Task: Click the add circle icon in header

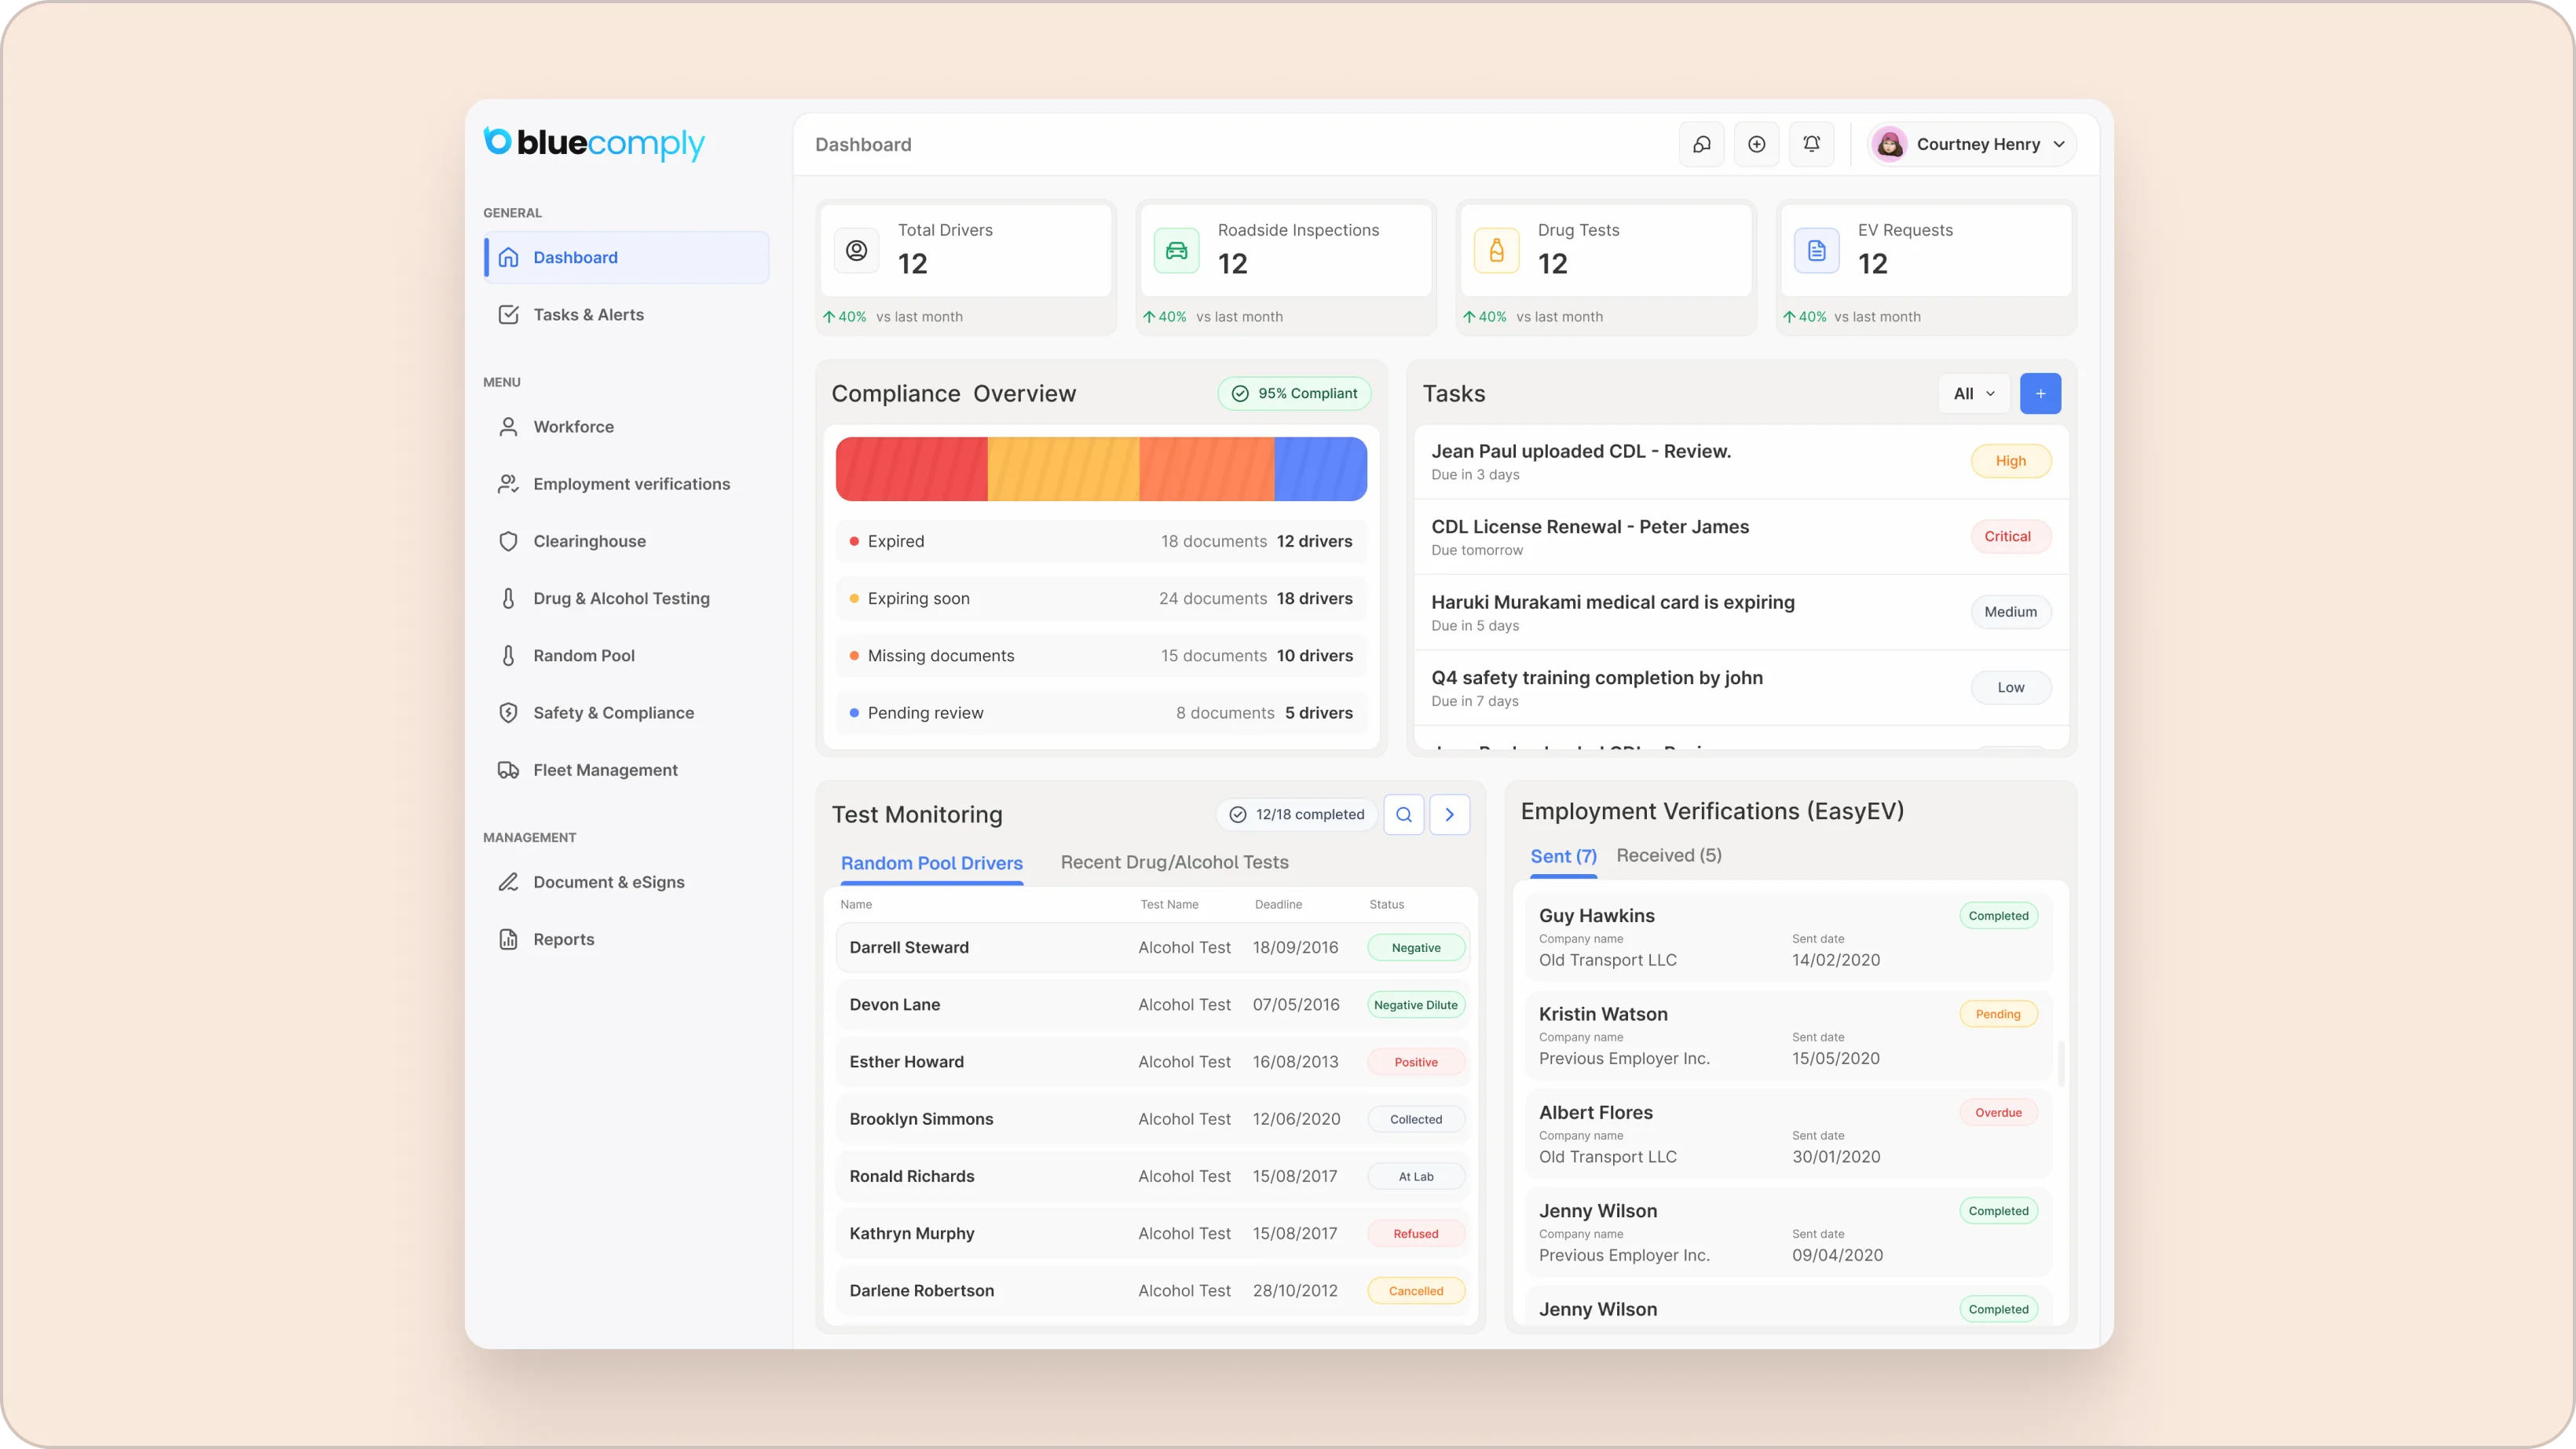Action: [1756, 144]
